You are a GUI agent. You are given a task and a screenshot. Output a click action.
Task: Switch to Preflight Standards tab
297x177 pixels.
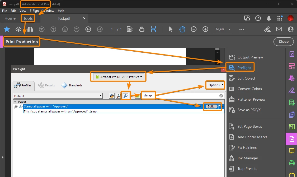(x=72, y=85)
